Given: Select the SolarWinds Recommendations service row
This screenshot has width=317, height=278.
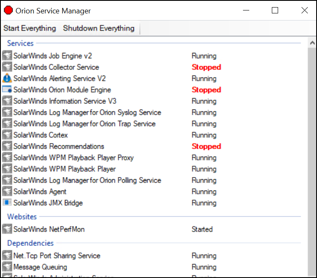Looking at the screenshot, I should [59, 147].
